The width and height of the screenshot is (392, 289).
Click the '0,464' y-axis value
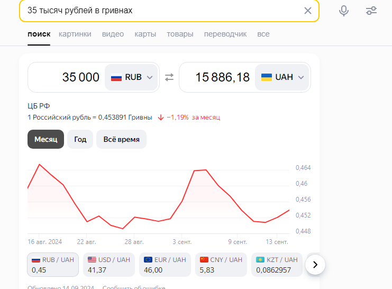(303, 168)
